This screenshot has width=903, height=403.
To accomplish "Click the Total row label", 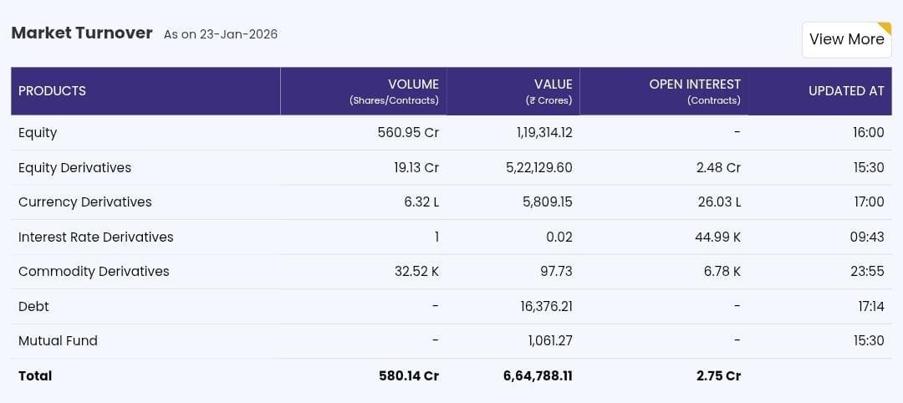I will (35, 375).
